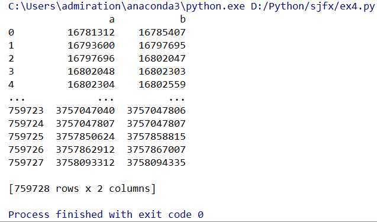Click the value 3757047040 in column a

[85, 110]
